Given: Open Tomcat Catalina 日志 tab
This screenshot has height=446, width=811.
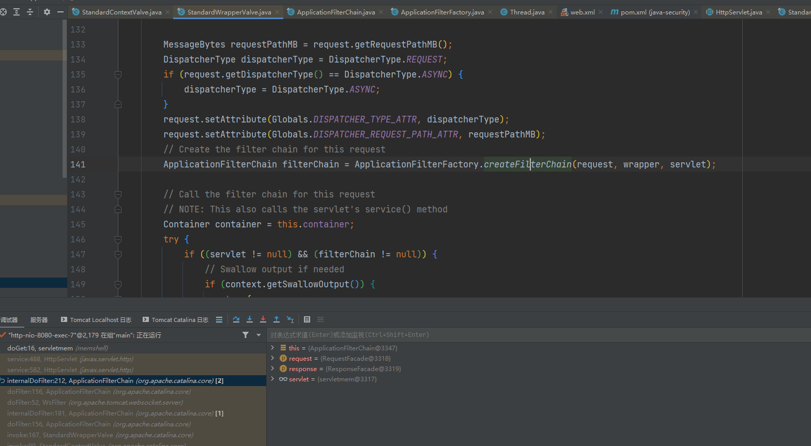Looking at the screenshot, I should [x=176, y=320].
